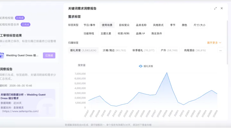
Task: Click the purple 已完成 button beside Wedding Guest Dress
Action: pyautogui.click(x=49, y=55)
